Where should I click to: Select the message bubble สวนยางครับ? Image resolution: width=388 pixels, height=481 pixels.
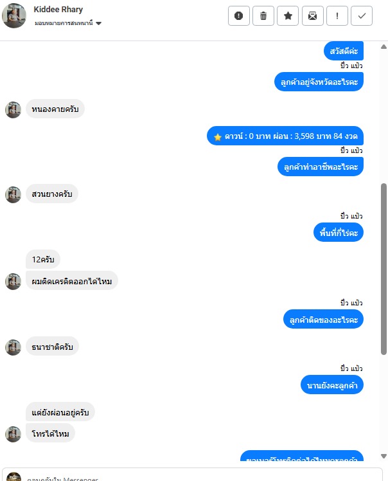(52, 194)
